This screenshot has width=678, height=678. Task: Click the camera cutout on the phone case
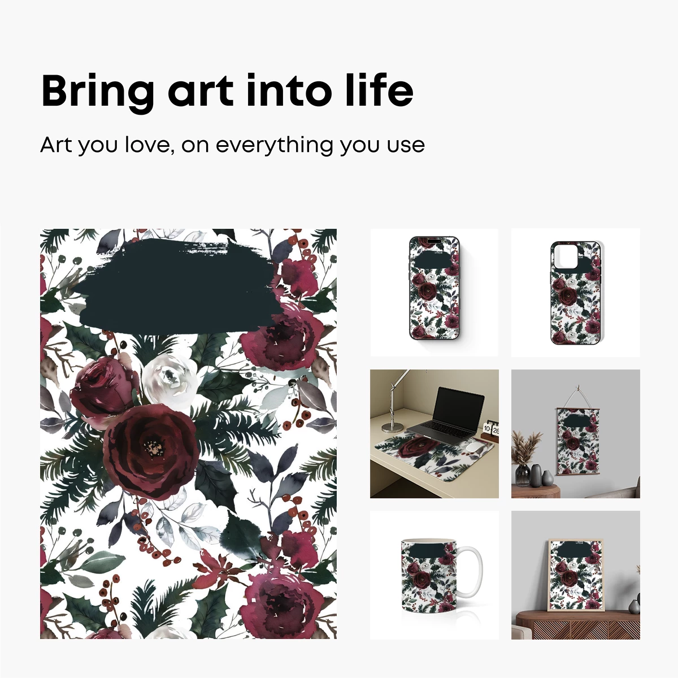click(x=566, y=258)
